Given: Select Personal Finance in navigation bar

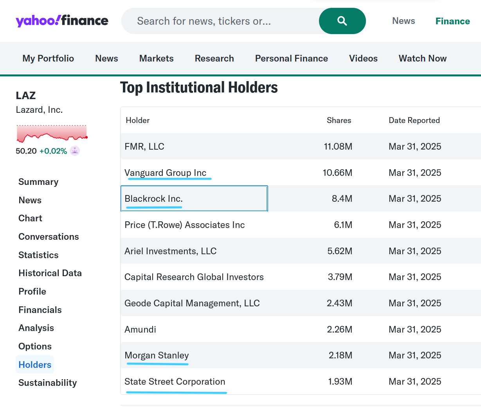Looking at the screenshot, I should (291, 58).
